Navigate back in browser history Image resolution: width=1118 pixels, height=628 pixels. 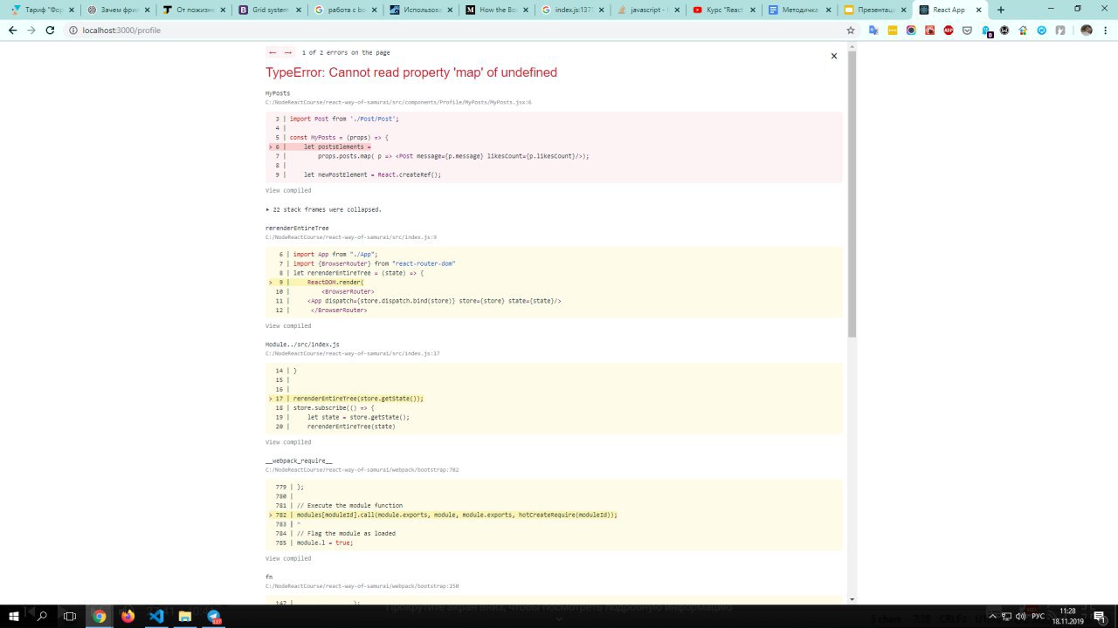(x=12, y=30)
